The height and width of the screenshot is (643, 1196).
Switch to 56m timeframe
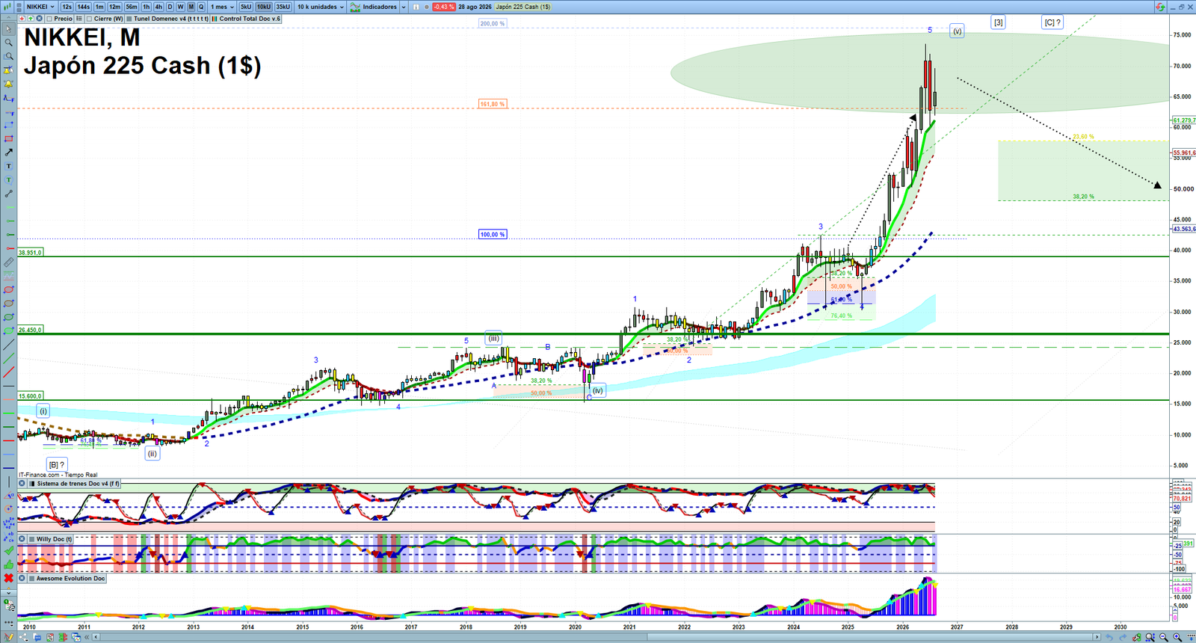[x=132, y=7]
